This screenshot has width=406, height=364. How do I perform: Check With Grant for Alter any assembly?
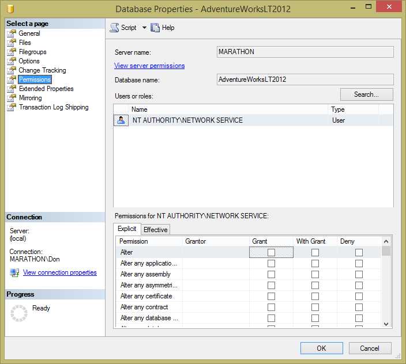click(x=315, y=274)
